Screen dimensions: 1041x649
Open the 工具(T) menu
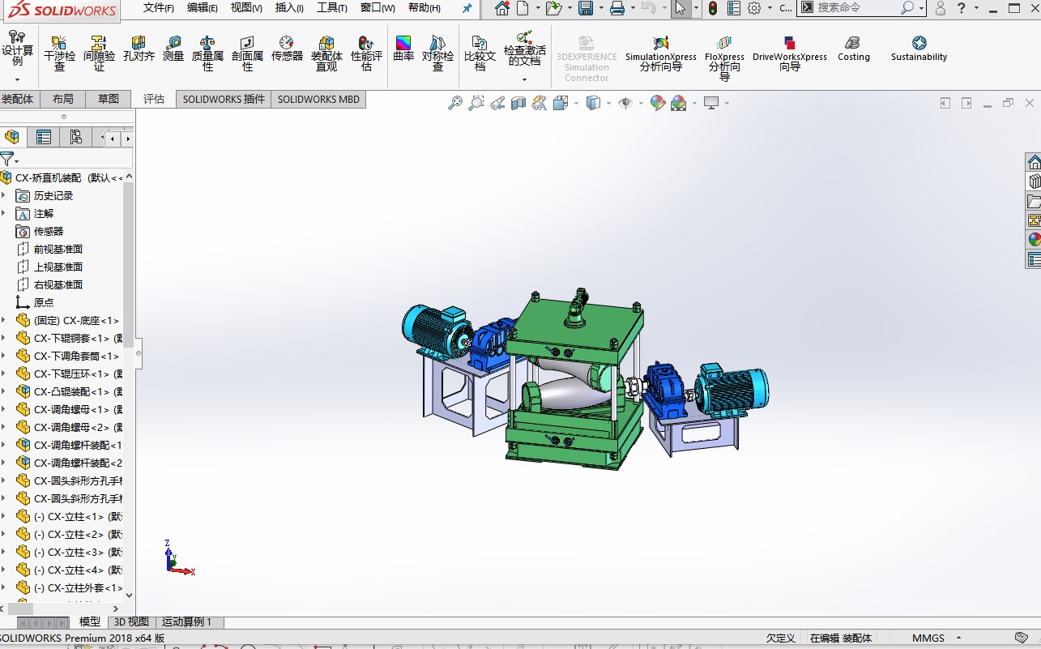(x=331, y=8)
